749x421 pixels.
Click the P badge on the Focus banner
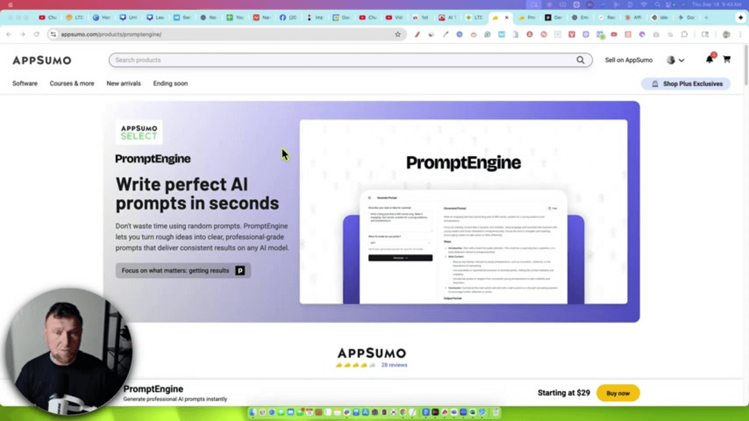(x=239, y=270)
